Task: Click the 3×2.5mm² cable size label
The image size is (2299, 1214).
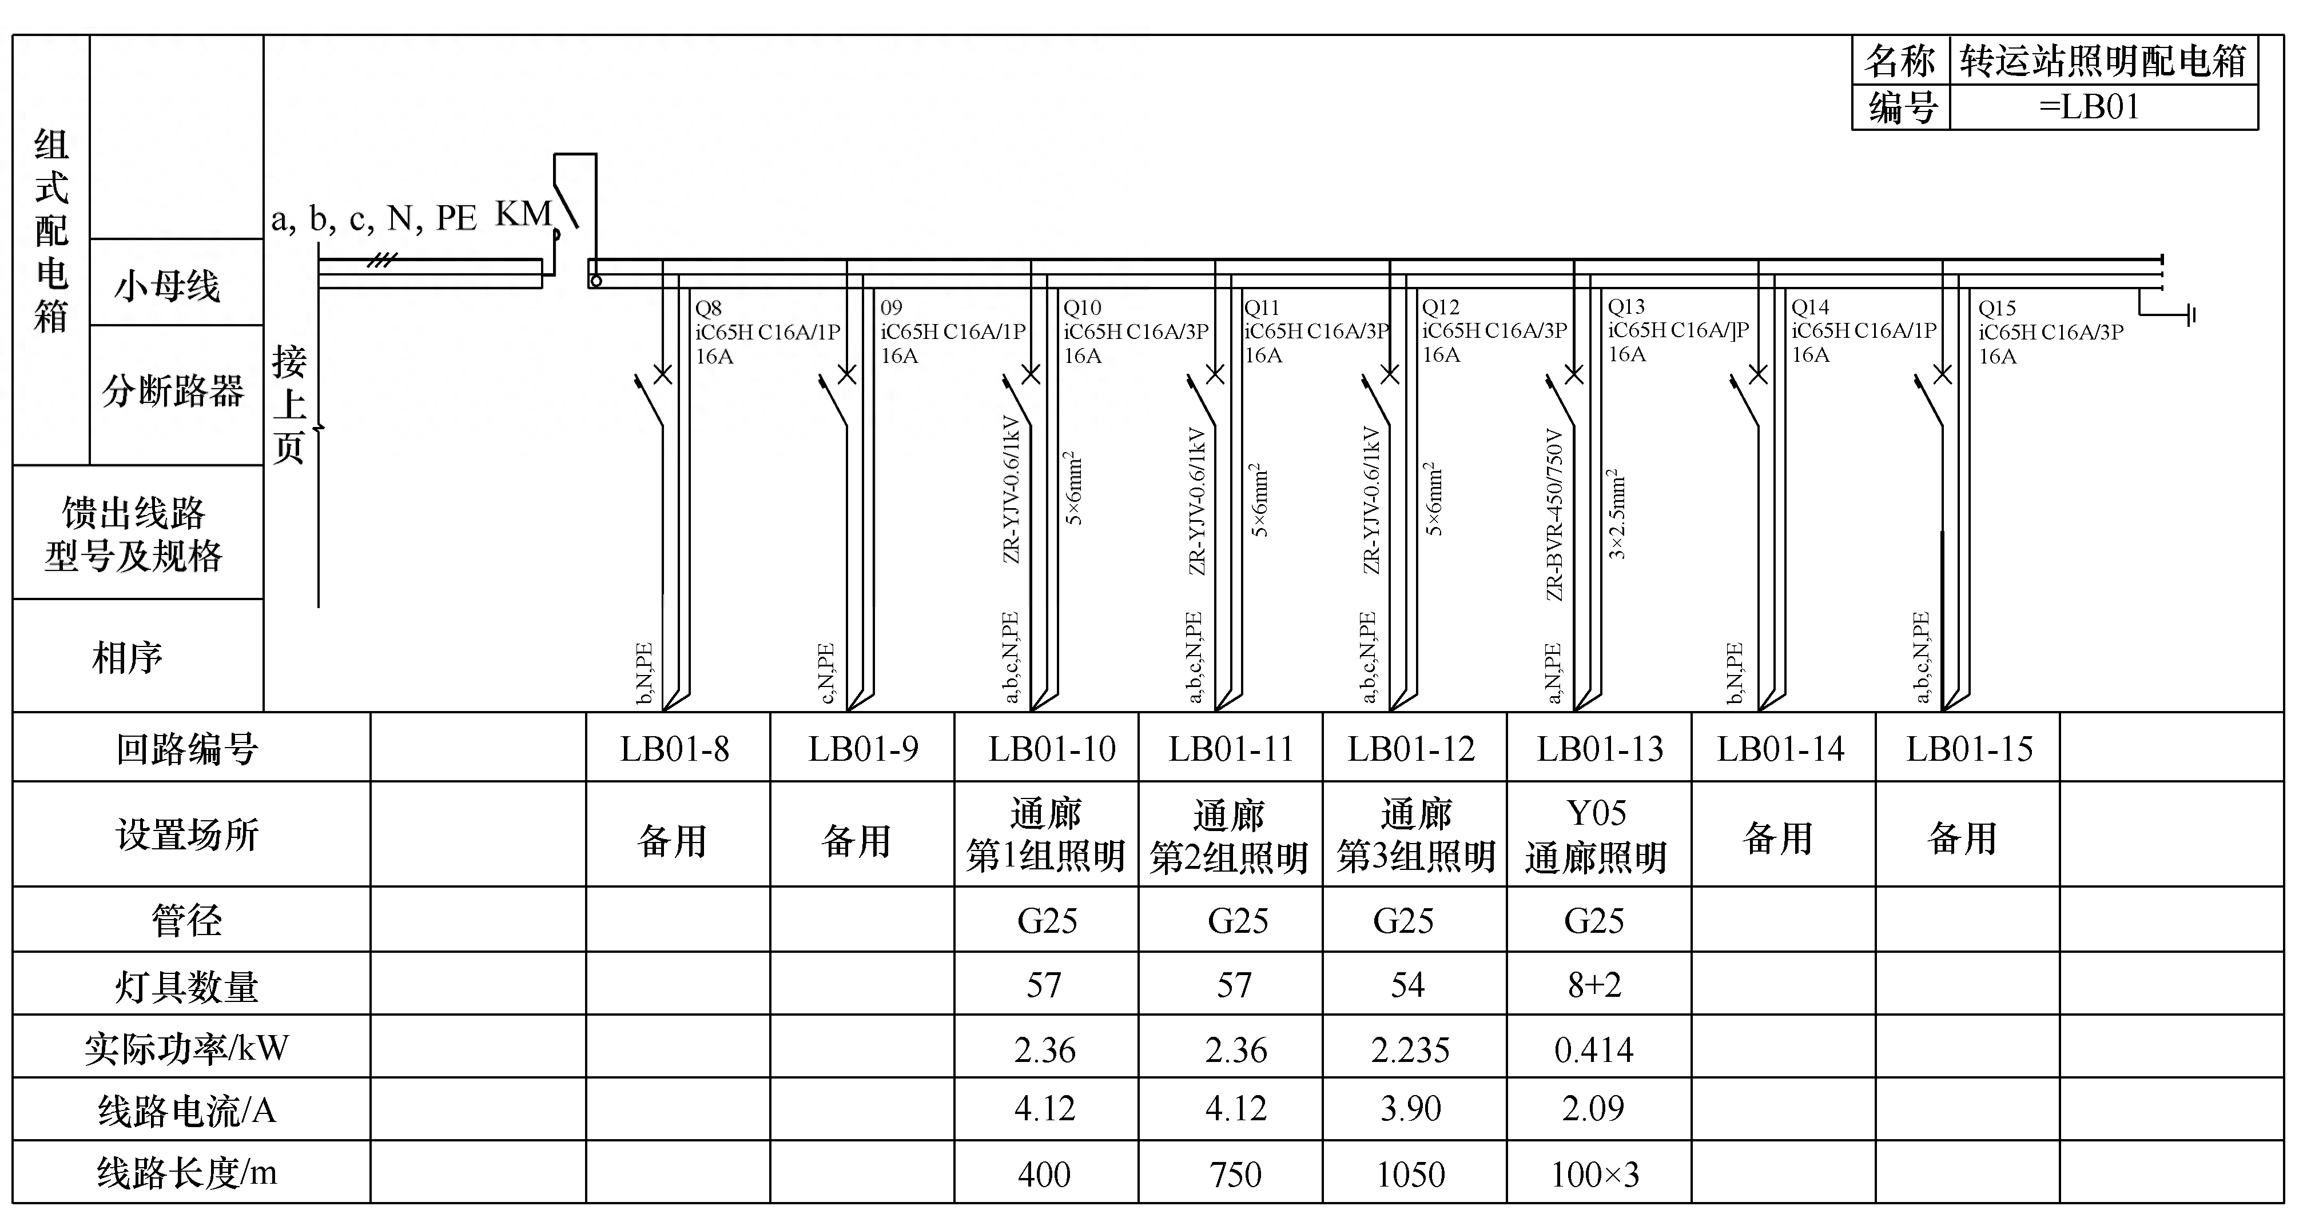Action: [1616, 514]
